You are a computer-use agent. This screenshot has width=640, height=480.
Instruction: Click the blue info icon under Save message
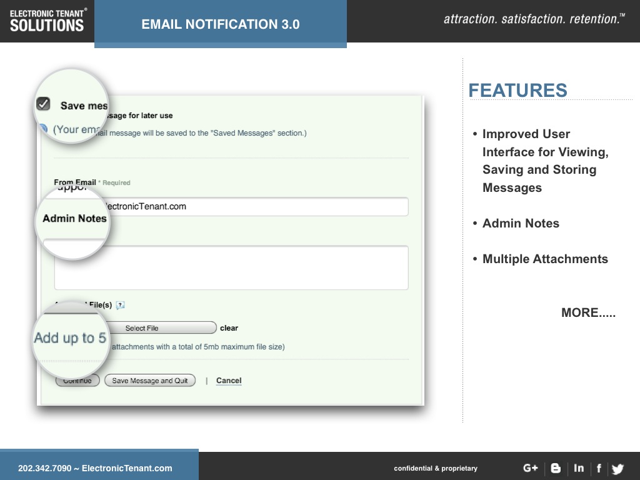click(x=42, y=129)
